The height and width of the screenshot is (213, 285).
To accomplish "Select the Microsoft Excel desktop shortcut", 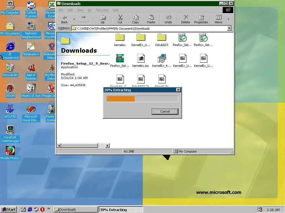I will pos(51,9).
